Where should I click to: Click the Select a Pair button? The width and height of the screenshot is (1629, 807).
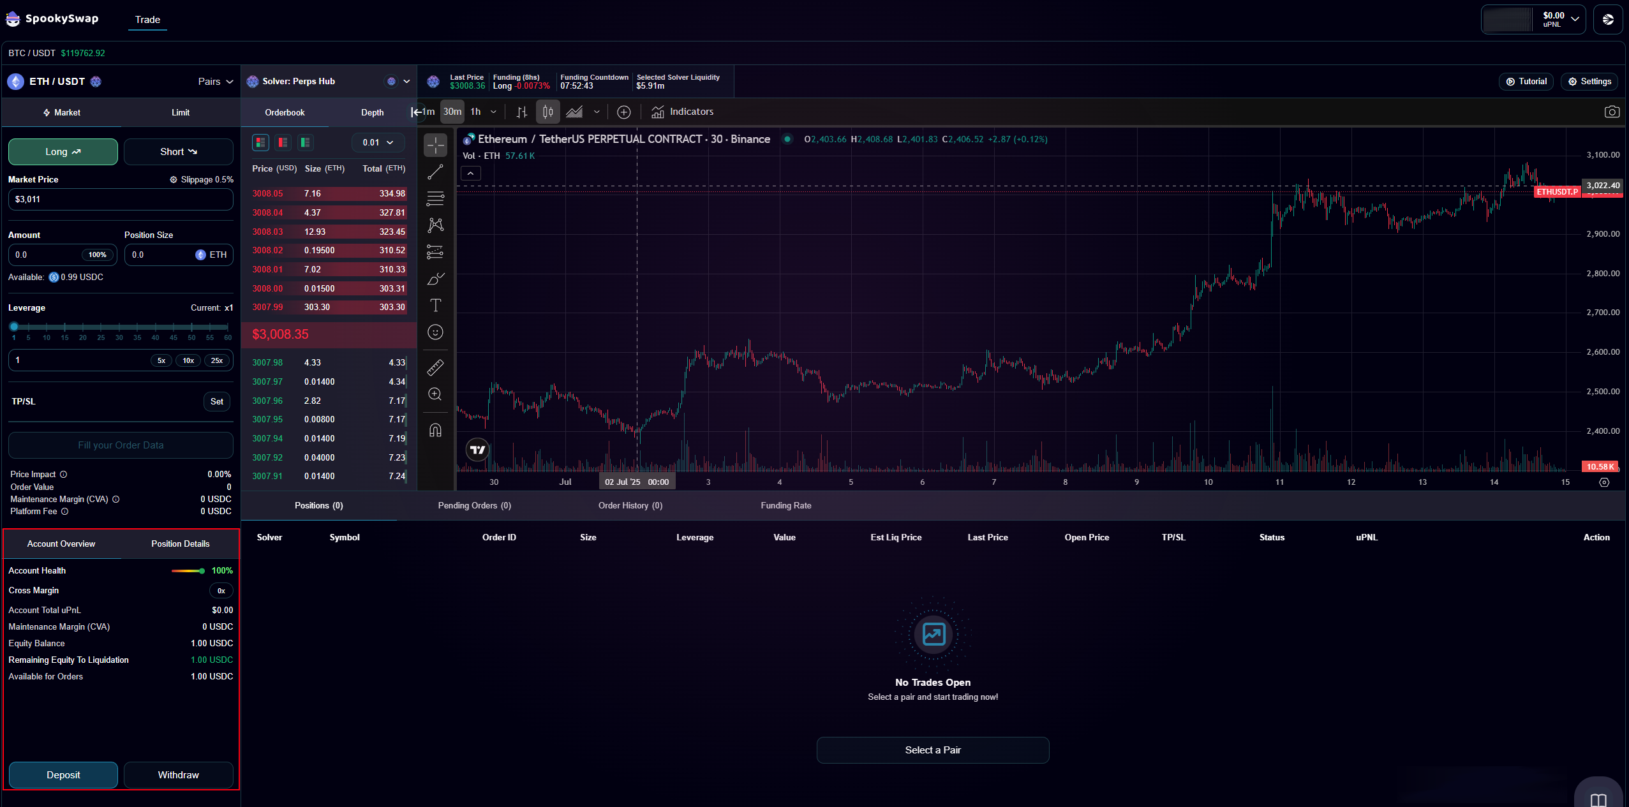[932, 750]
